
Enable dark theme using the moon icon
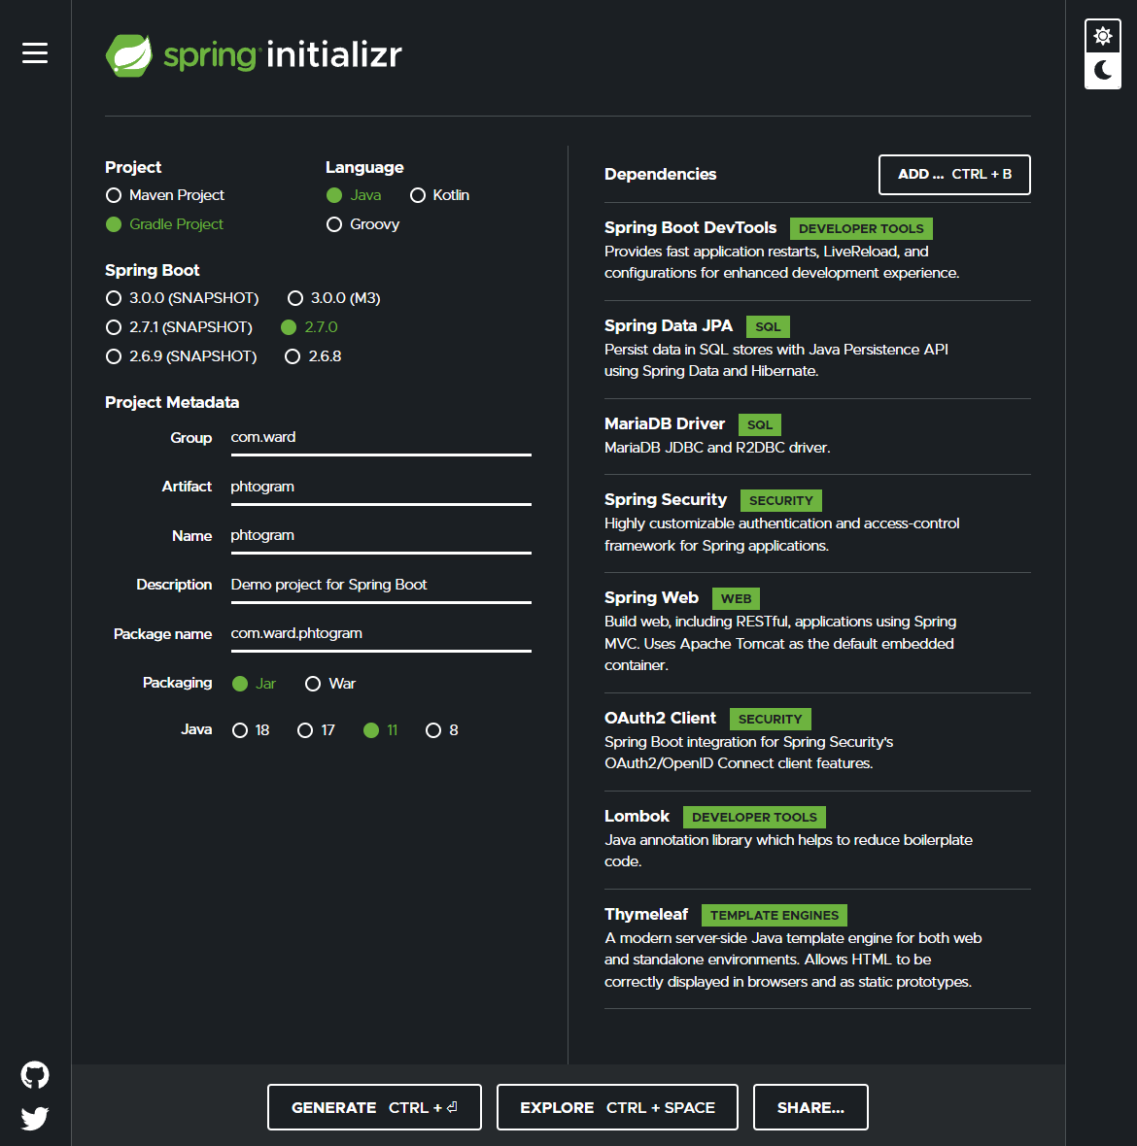(1102, 72)
